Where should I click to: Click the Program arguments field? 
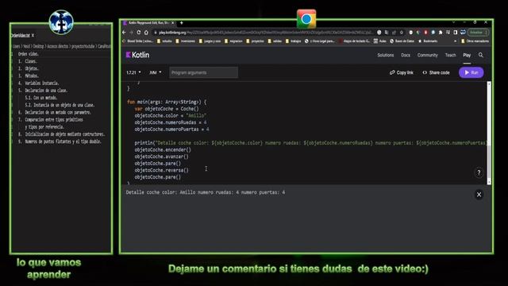point(203,72)
